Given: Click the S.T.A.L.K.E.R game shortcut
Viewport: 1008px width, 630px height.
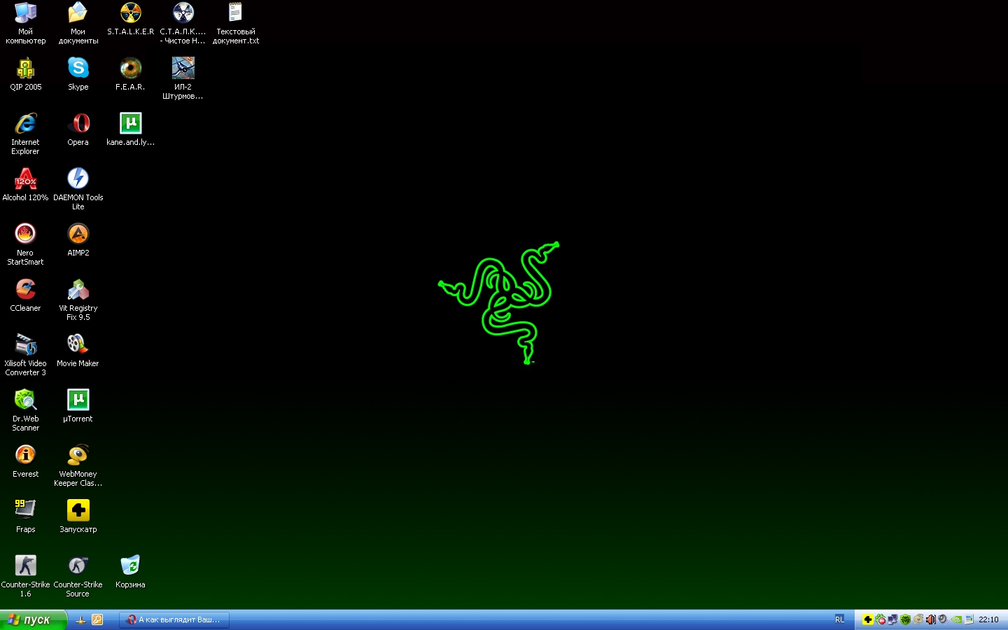Looking at the screenshot, I should 130,13.
